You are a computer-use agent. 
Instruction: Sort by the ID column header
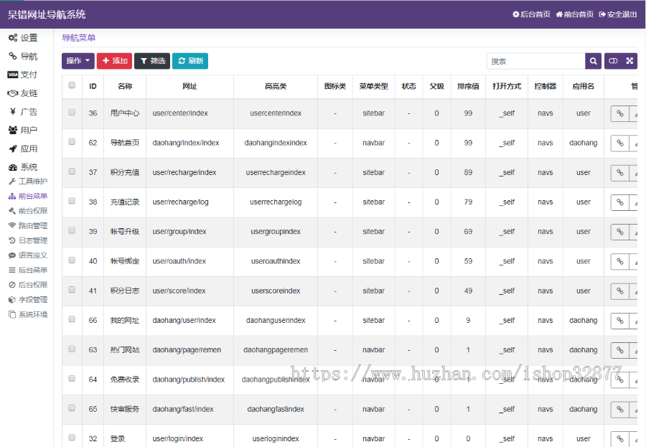click(93, 87)
